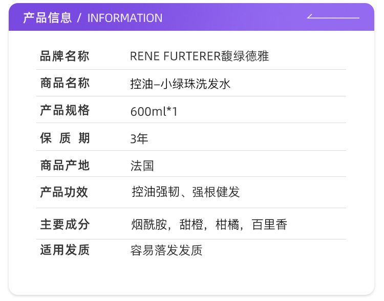The width and height of the screenshot is (384, 301).
Task: Select the 商品名称 row label
Action: coord(65,84)
